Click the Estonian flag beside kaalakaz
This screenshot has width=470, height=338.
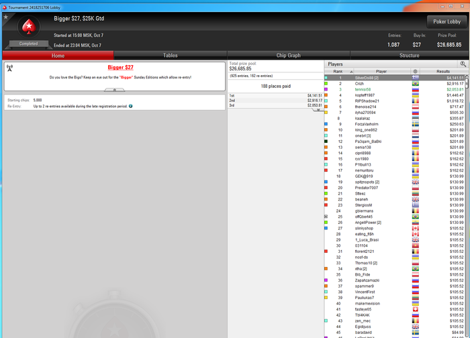tap(416, 118)
